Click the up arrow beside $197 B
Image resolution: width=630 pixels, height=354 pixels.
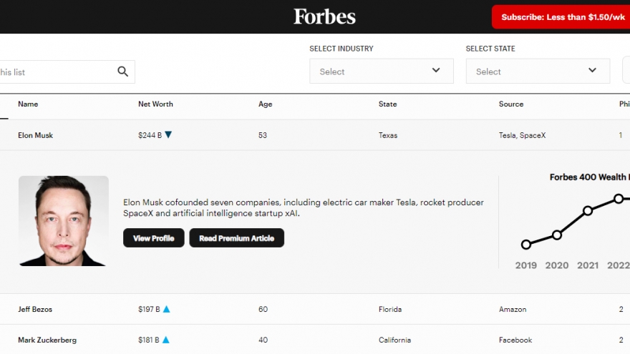click(x=166, y=309)
